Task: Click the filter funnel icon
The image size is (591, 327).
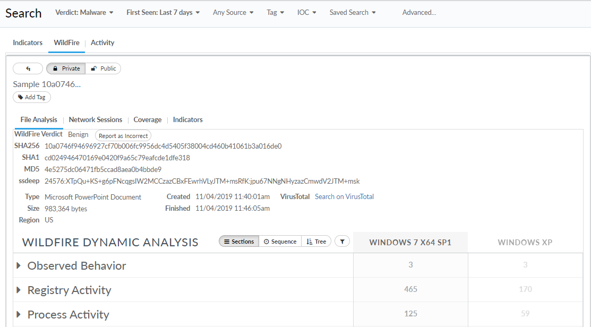Action: [342, 242]
